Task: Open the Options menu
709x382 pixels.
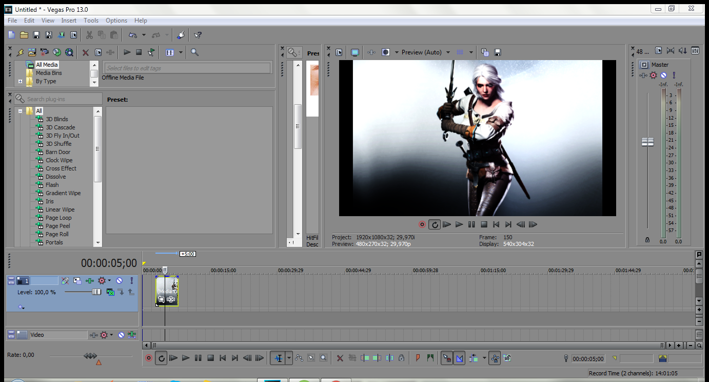Action: pyautogui.click(x=116, y=21)
